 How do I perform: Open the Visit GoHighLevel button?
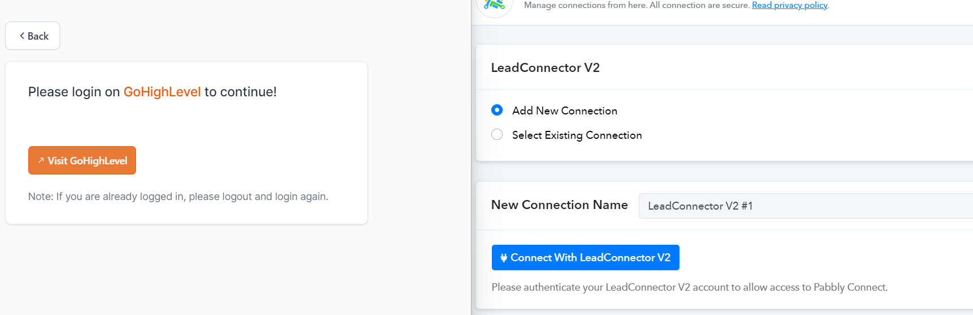pos(82,160)
